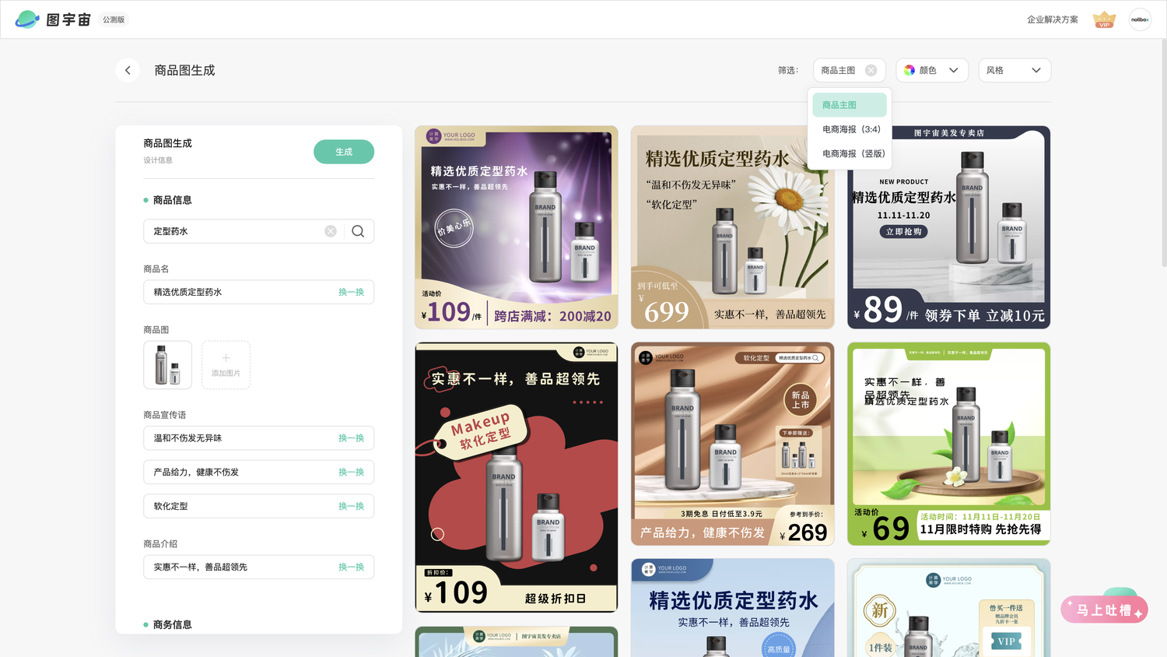Open the nolibox user avatar
The height and width of the screenshot is (657, 1167).
[1140, 19]
